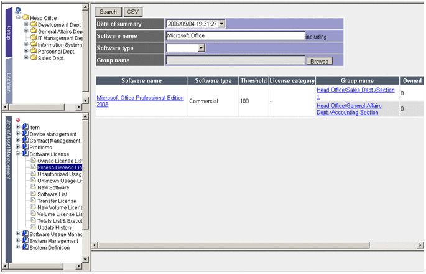Screen dimensions: 426x274
Task: Click the job tree vertical scrollbar thumb
Action: pyautogui.click(x=85, y=174)
